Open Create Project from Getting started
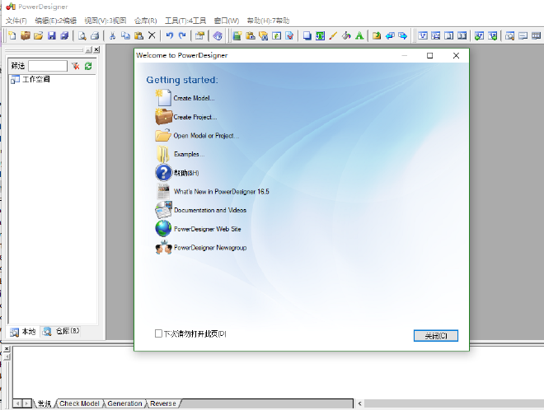Viewport: 544px width, 410px height. [195, 117]
